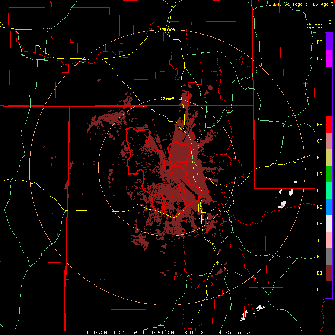Click the IC legend label
Screen dimensions: 335x335
pos(319,240)
